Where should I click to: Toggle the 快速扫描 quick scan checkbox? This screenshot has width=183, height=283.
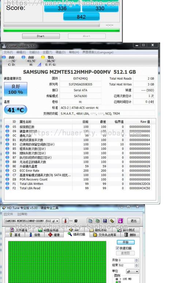click(x=117, y=248)
